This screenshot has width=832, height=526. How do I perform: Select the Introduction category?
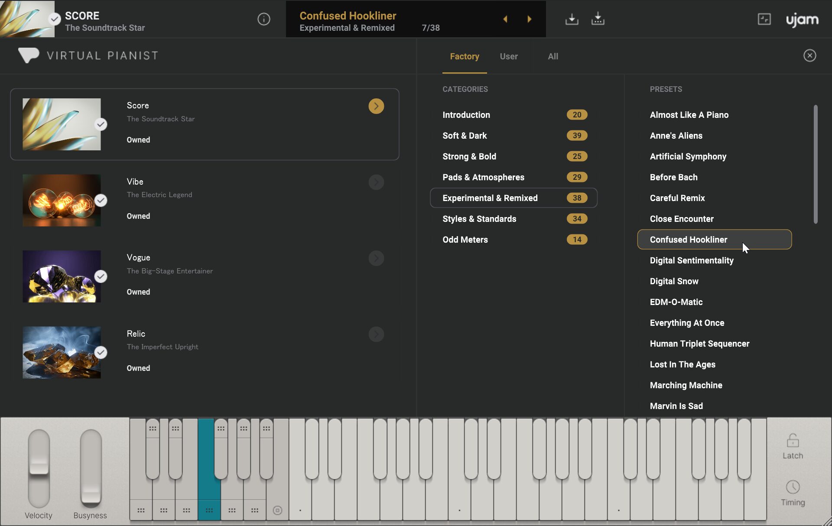click(x=514, y=115)
